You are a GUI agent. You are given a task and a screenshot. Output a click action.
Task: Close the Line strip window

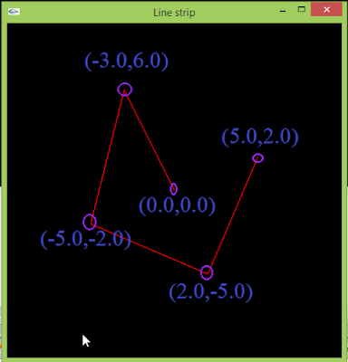click(x=326, y=10)
